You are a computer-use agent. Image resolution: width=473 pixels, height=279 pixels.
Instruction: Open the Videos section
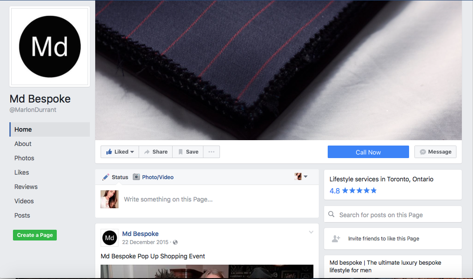(24, 202)
